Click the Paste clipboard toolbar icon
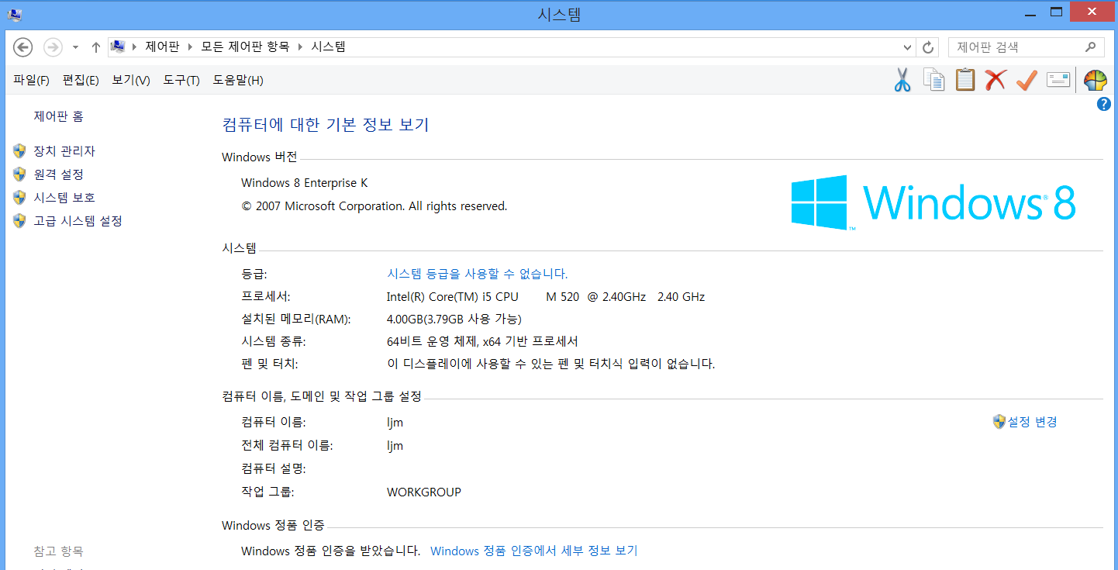 pyautogui.click(x=965, y=80)
